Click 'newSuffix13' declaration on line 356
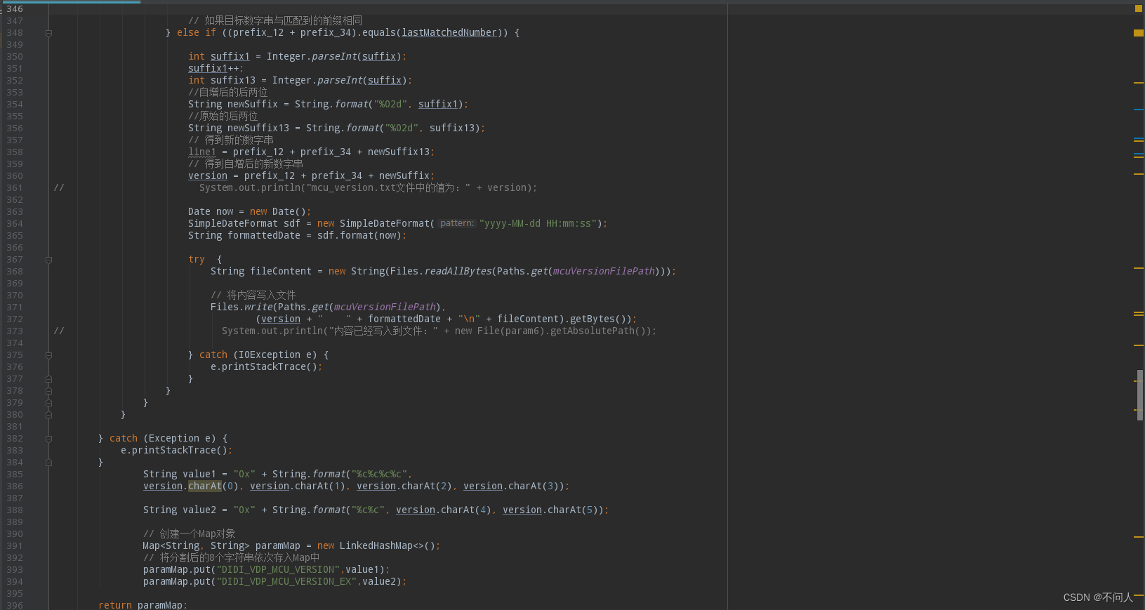The height and width of the screenshot is (610, 1145). click(258, 128)
